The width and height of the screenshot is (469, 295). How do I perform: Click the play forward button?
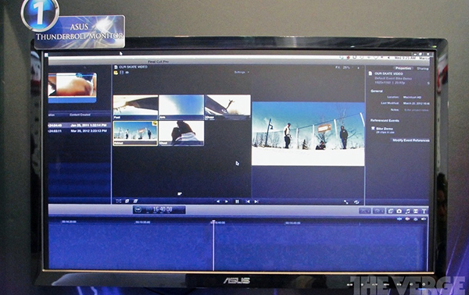point(227,201)
